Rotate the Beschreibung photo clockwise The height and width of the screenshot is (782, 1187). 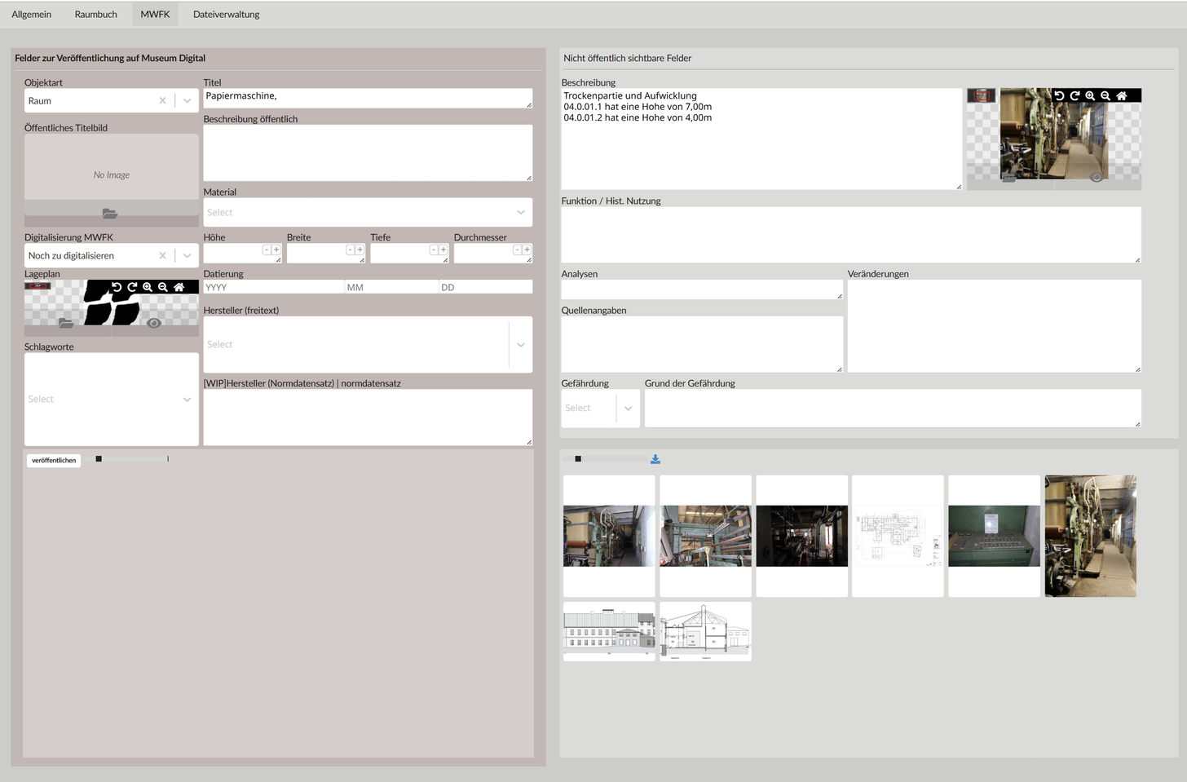coord(1074,95)
